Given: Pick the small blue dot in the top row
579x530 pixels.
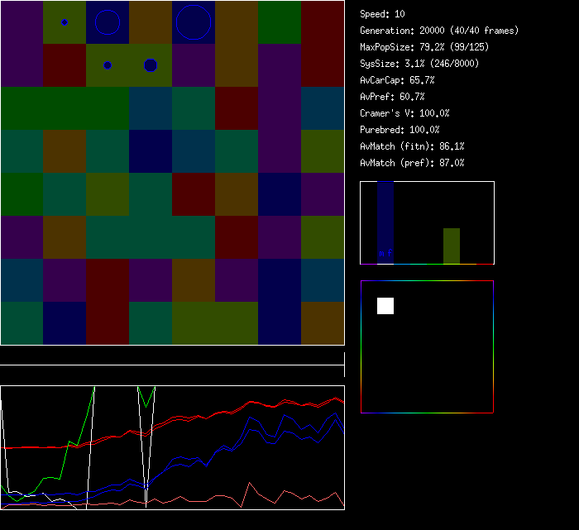Looking at the screenshot, I should [x=65, y=22].
